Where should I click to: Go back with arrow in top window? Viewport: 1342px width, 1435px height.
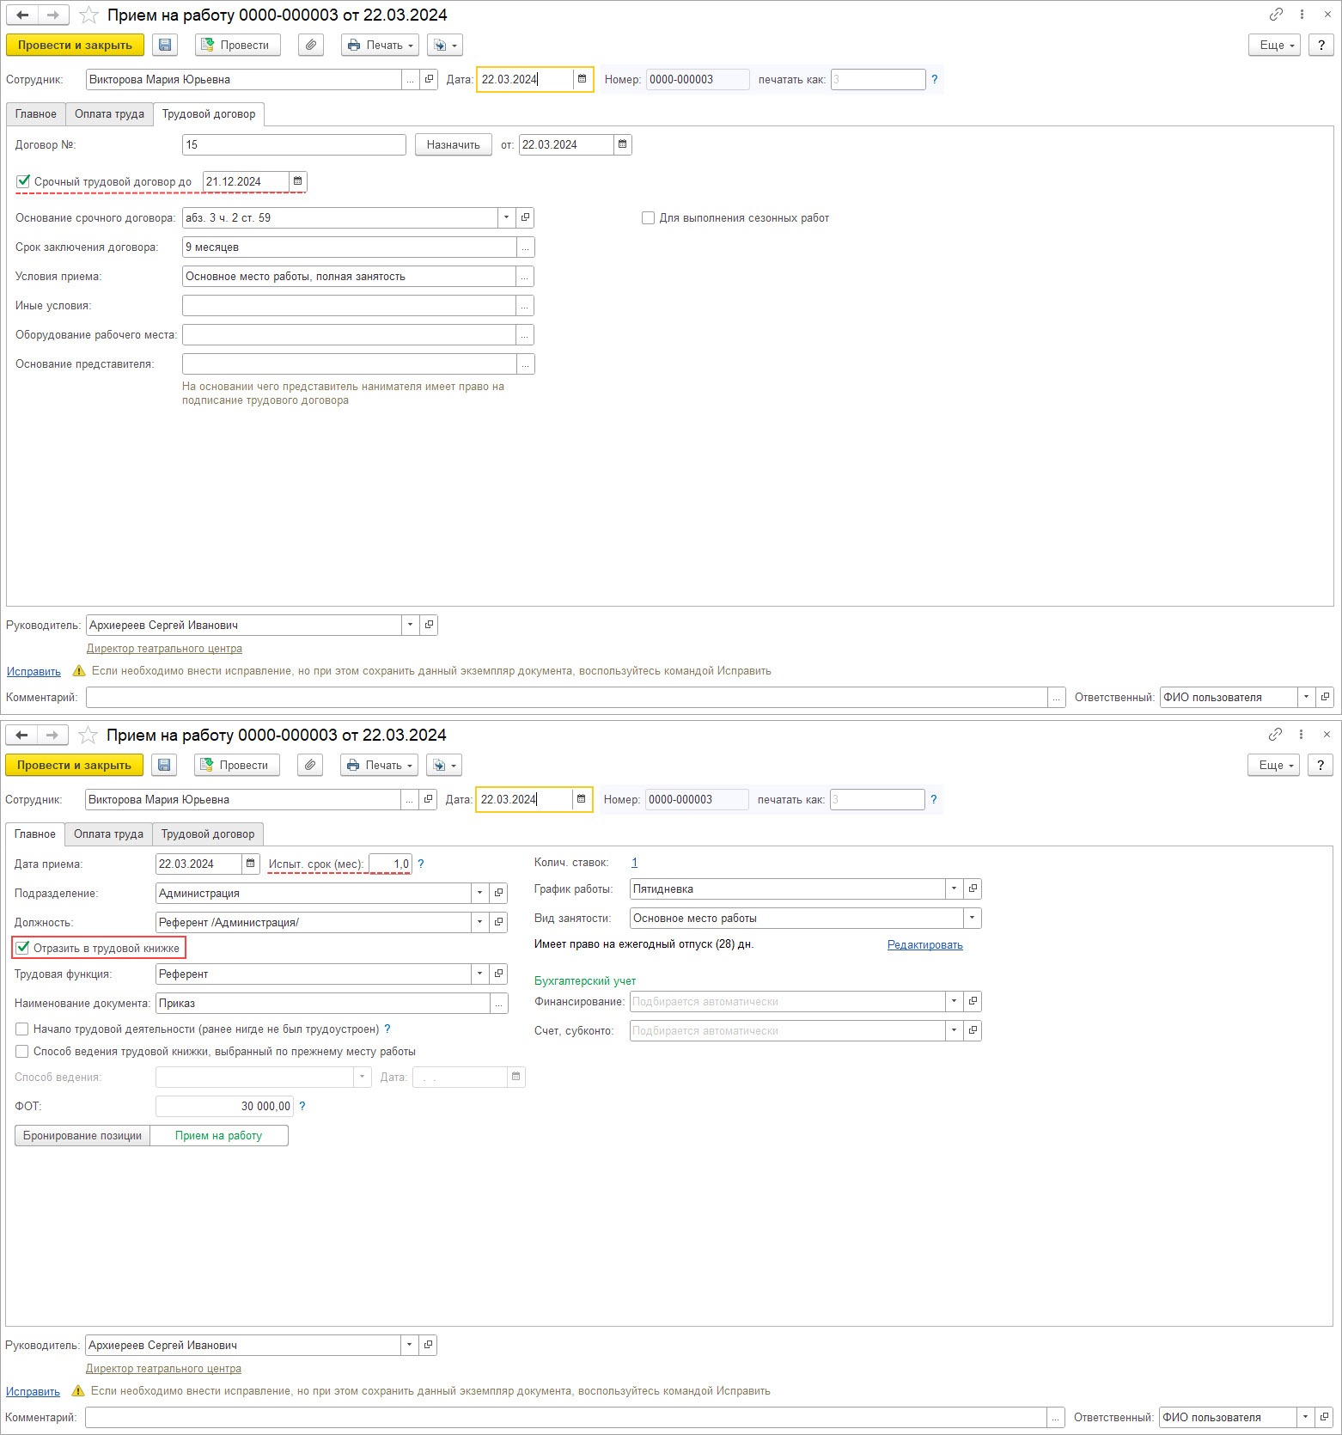[22, 15]
